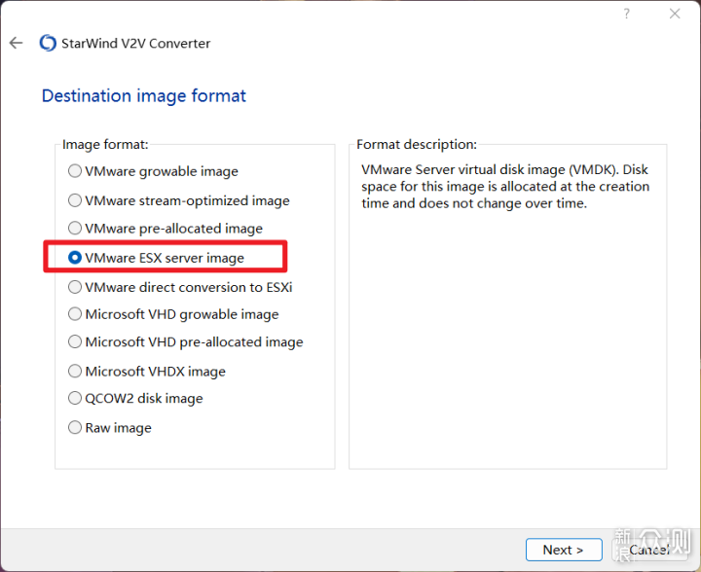
Task: Click the StarWind V2V Converter title text
Action: tap(135, 44)
